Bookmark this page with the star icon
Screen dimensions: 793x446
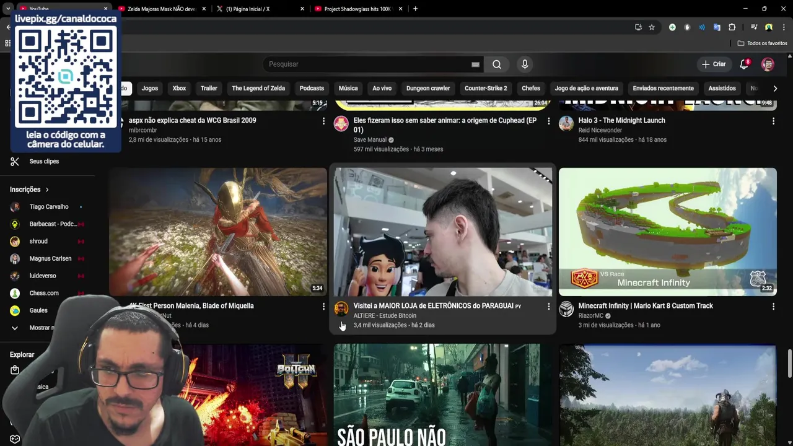pos(652,27)
